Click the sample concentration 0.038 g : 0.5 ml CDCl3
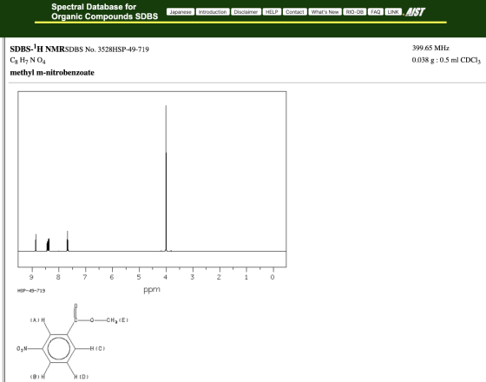 (446, 60)
